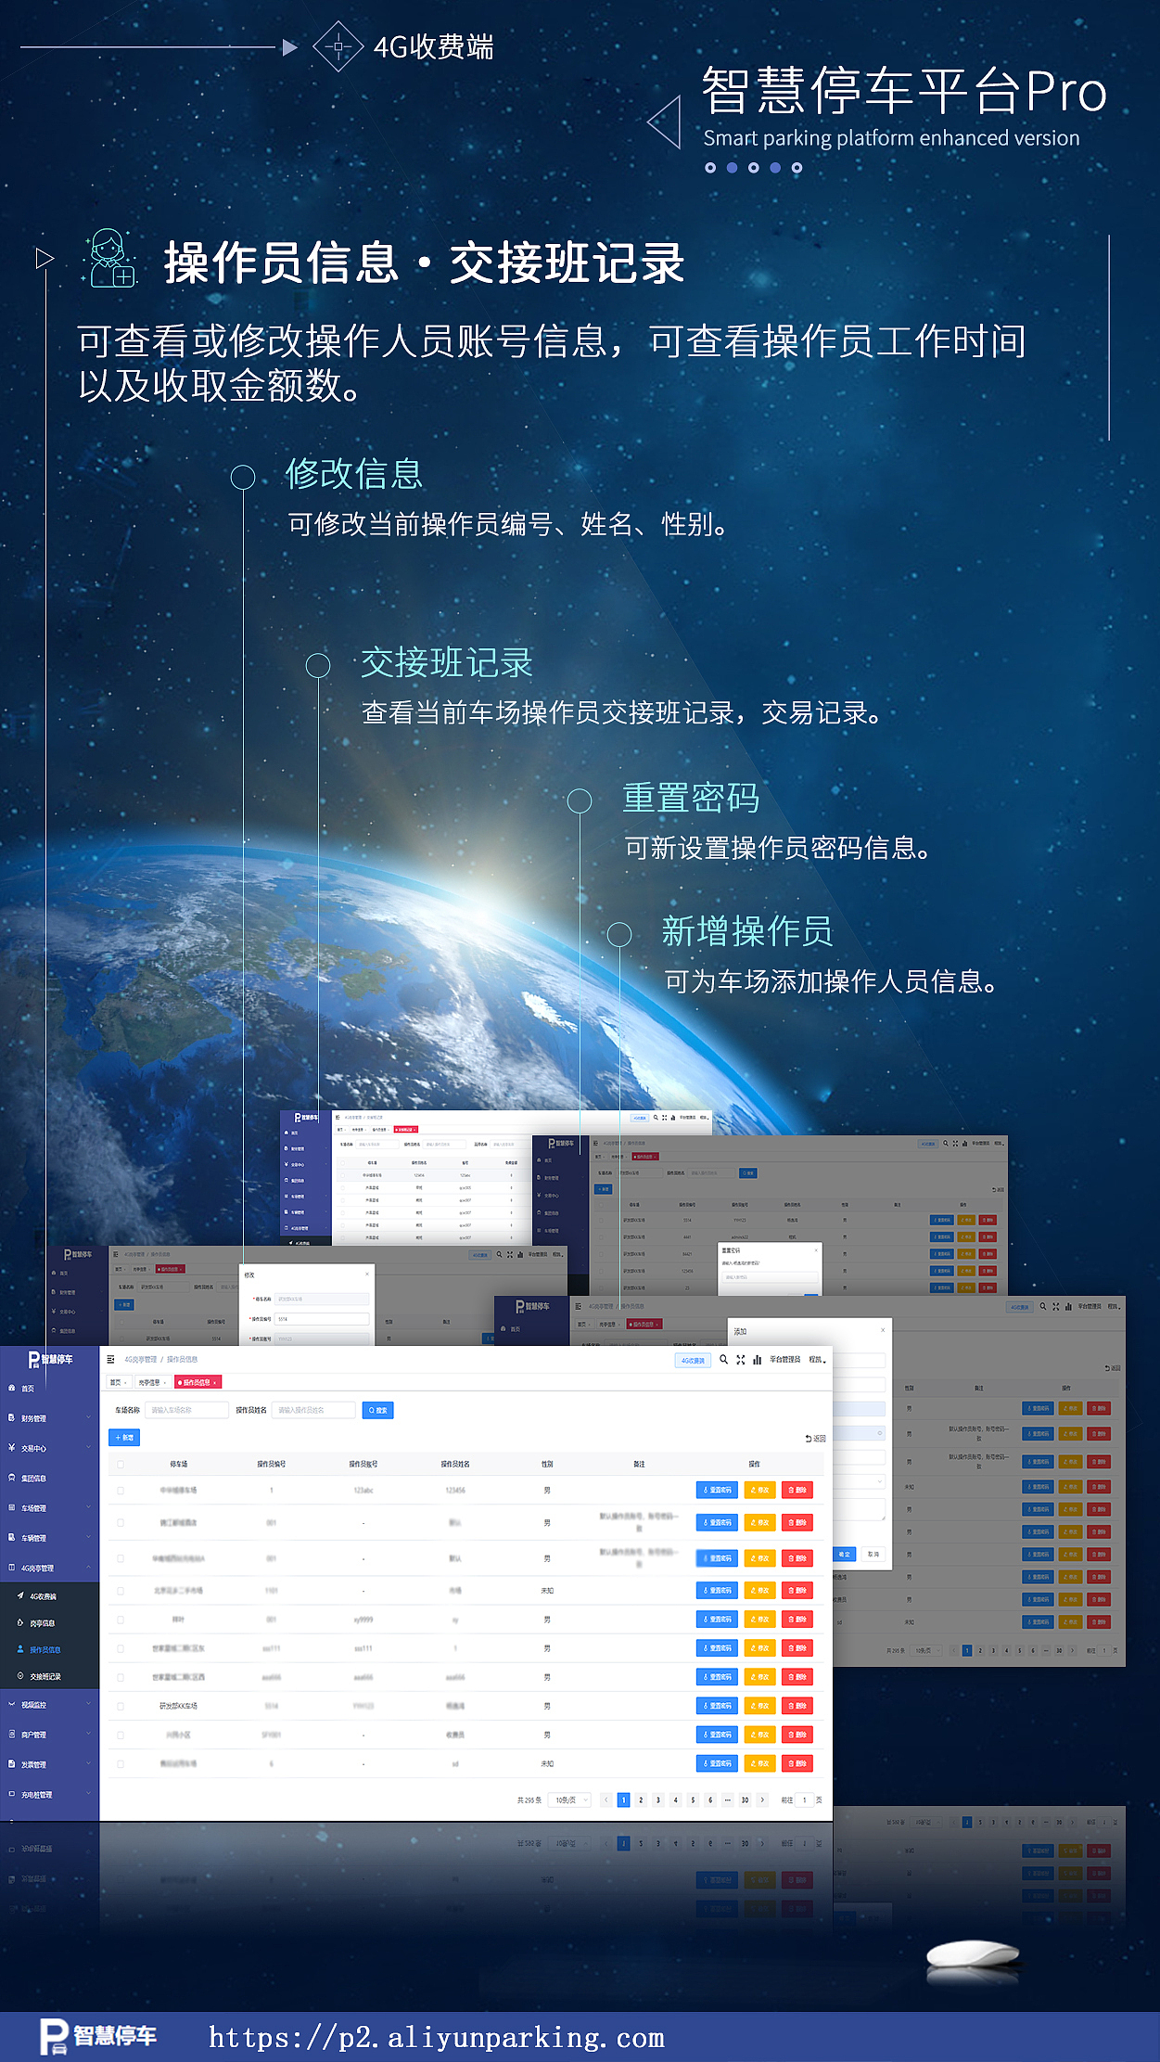The height and width of the screenshot is (2062, 1160).
Task: Delete the 123abc account row
Action: pos(797,1490)
